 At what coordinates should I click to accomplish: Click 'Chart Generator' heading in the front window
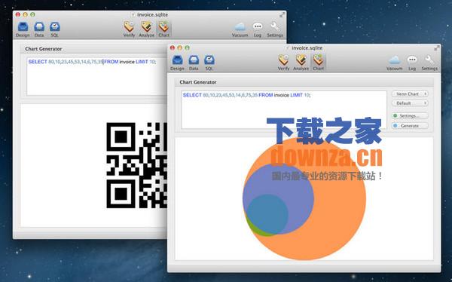click(x=197, y=82)
